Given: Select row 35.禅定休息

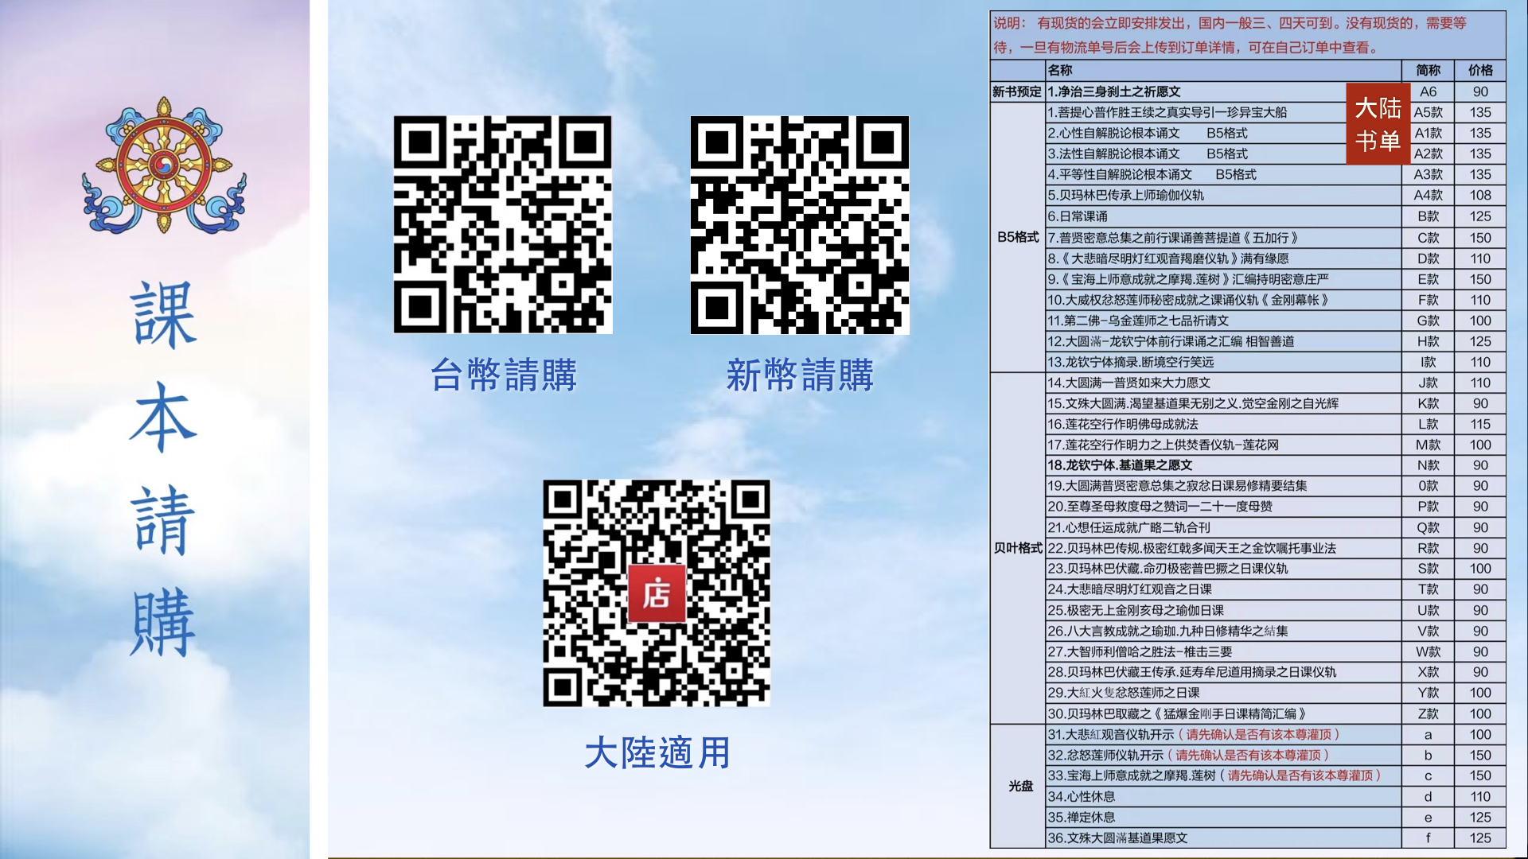Looking at the screenshot, I should click(x=1224, y=817).
